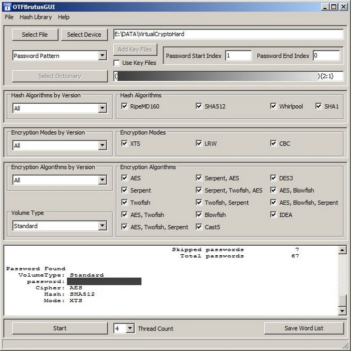Toggle the Whirlpool hash checkbox
Viewport: 351px width, 351px height.
tap(273, 106)
